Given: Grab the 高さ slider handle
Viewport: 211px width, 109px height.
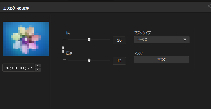Looking at the screenshot, I should tap(89, 60).
